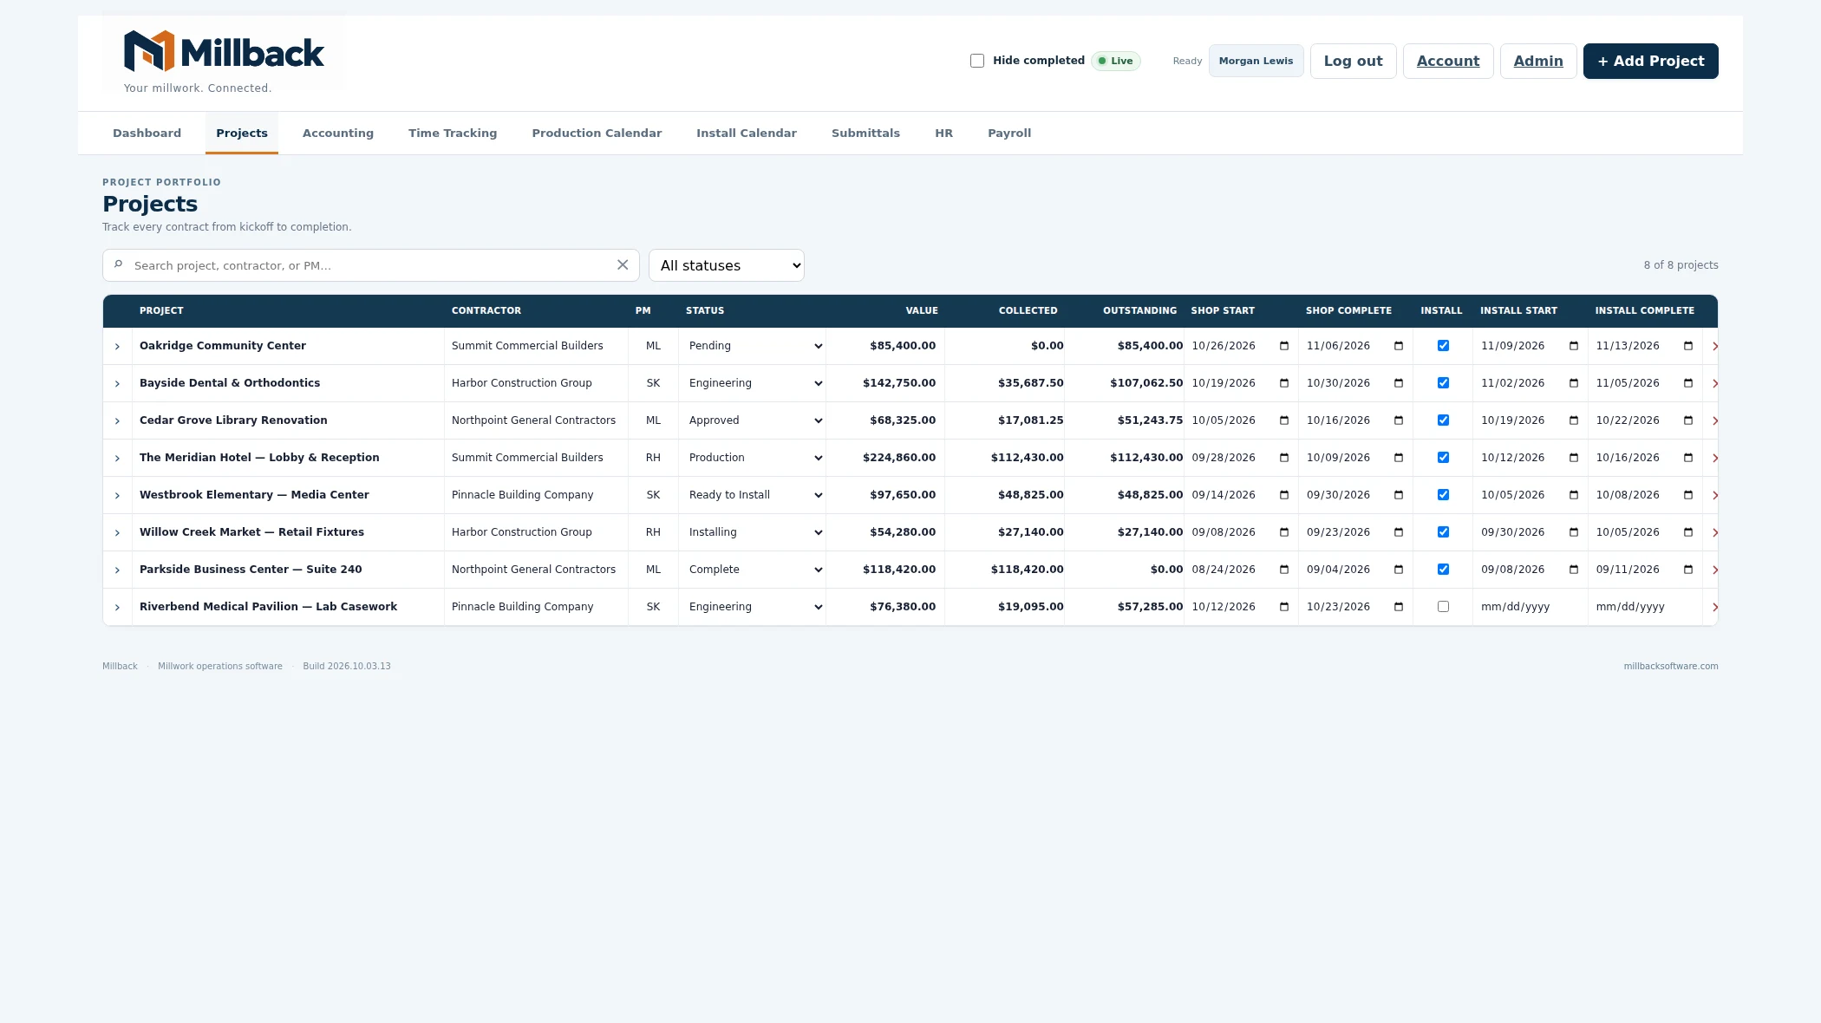Click red arrow at end of Oakridge row

(x=1714, y=346)
